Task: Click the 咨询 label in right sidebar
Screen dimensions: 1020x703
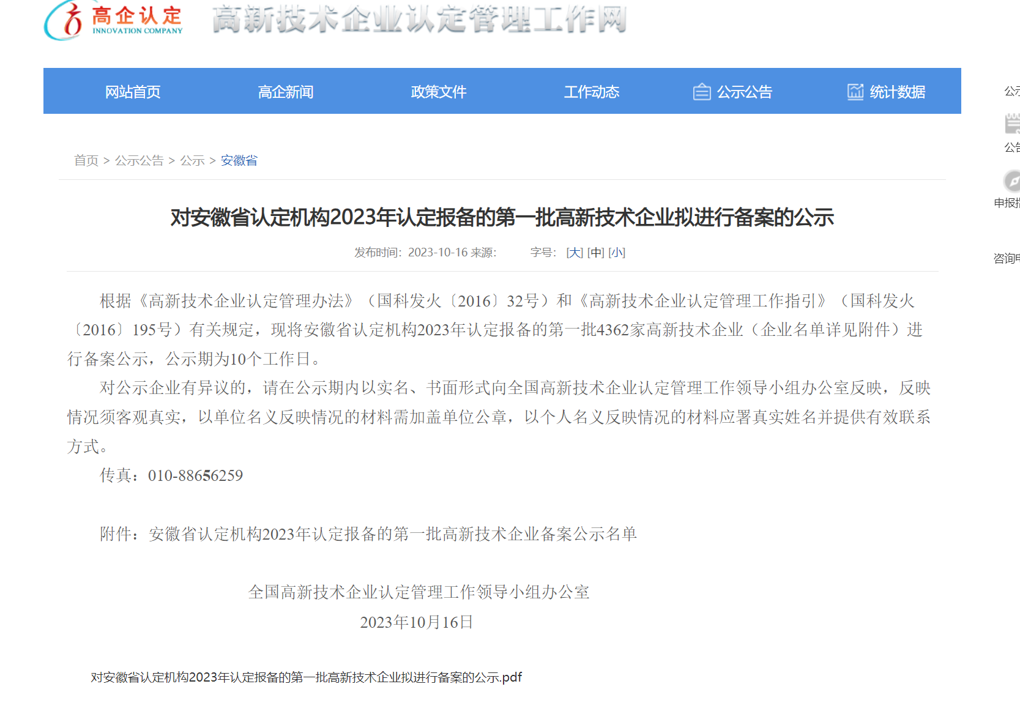Action: 1007,258
